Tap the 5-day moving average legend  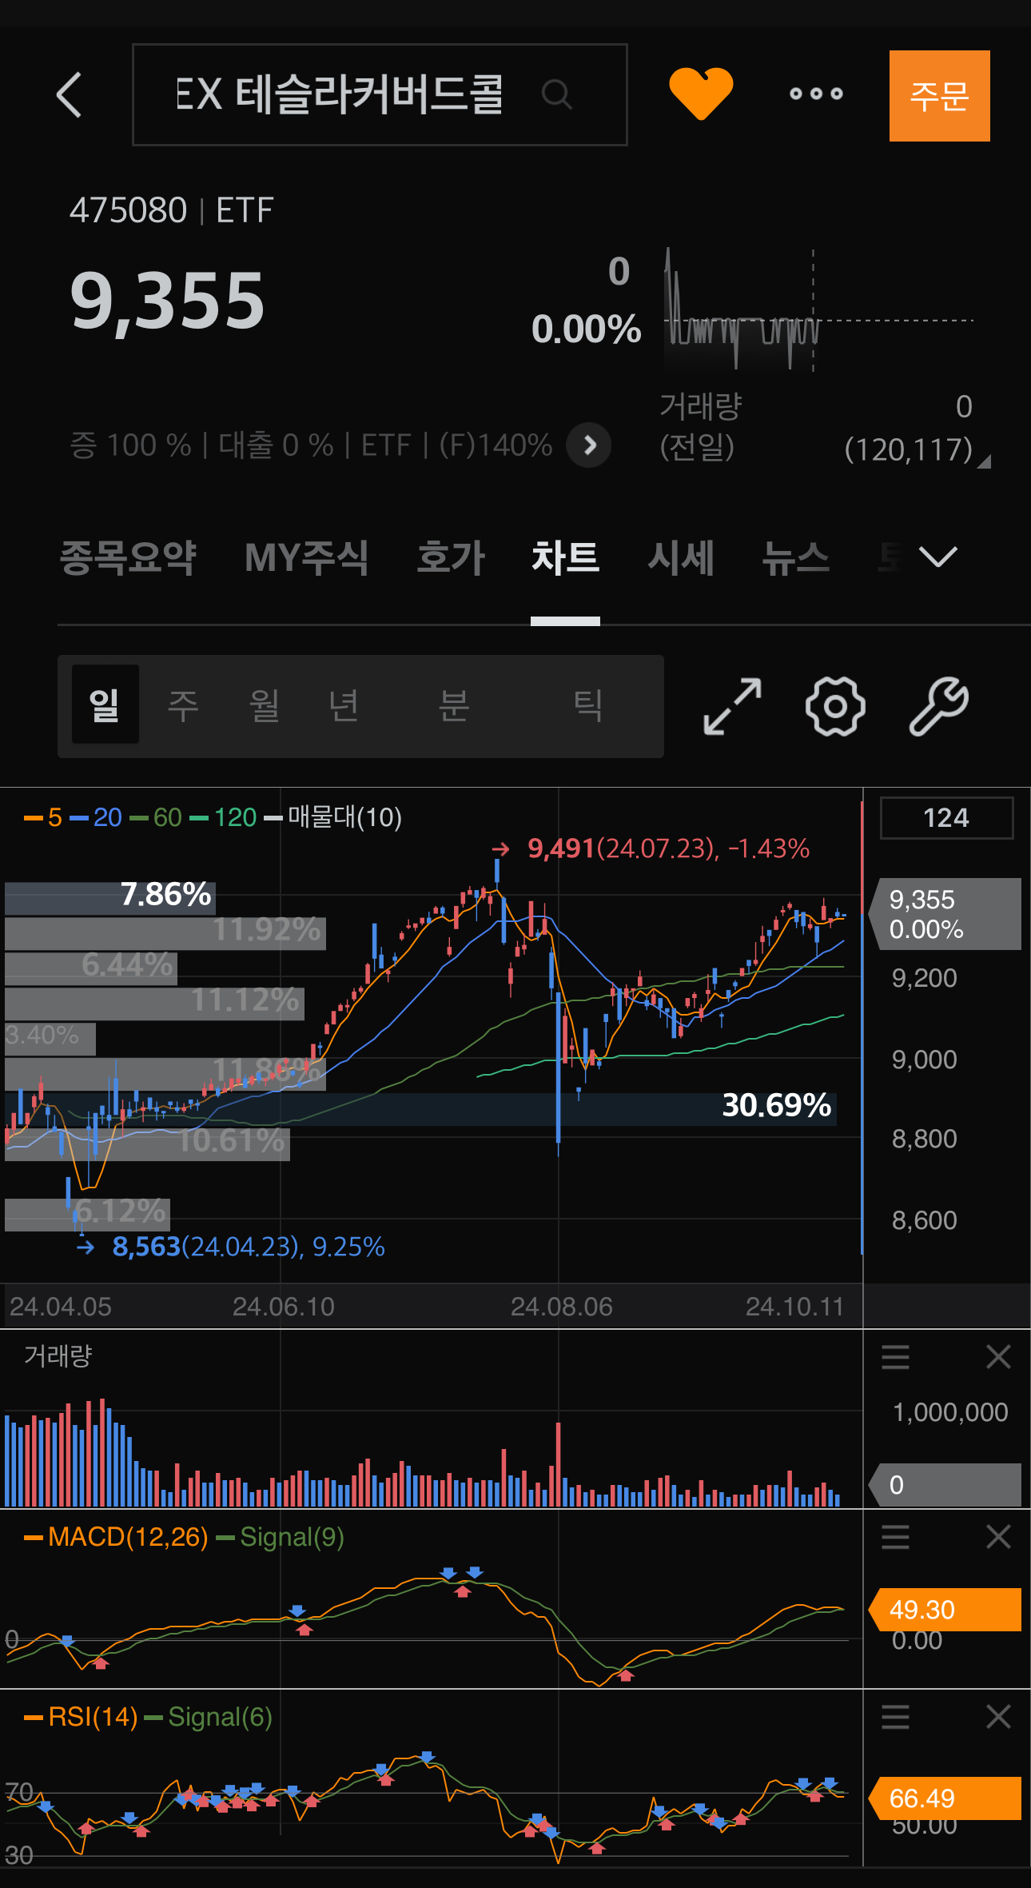click(x=43, y=817)
